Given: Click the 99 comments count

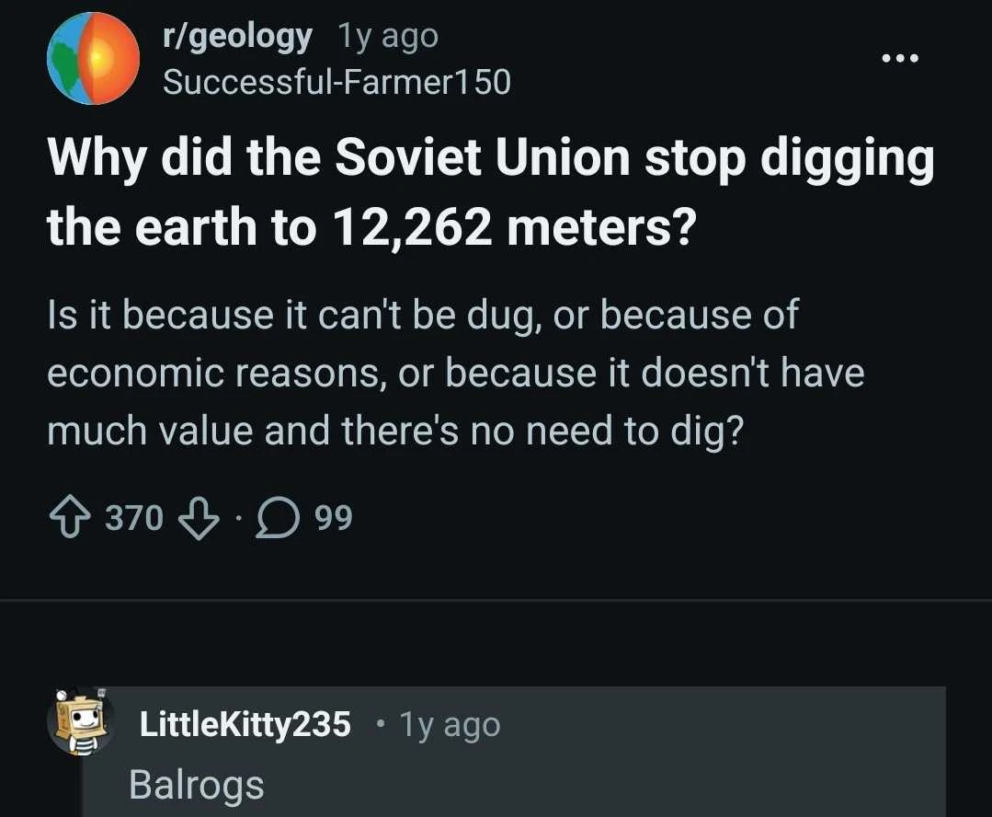Looking at the screenshot, I should click(x=333, y=519).
